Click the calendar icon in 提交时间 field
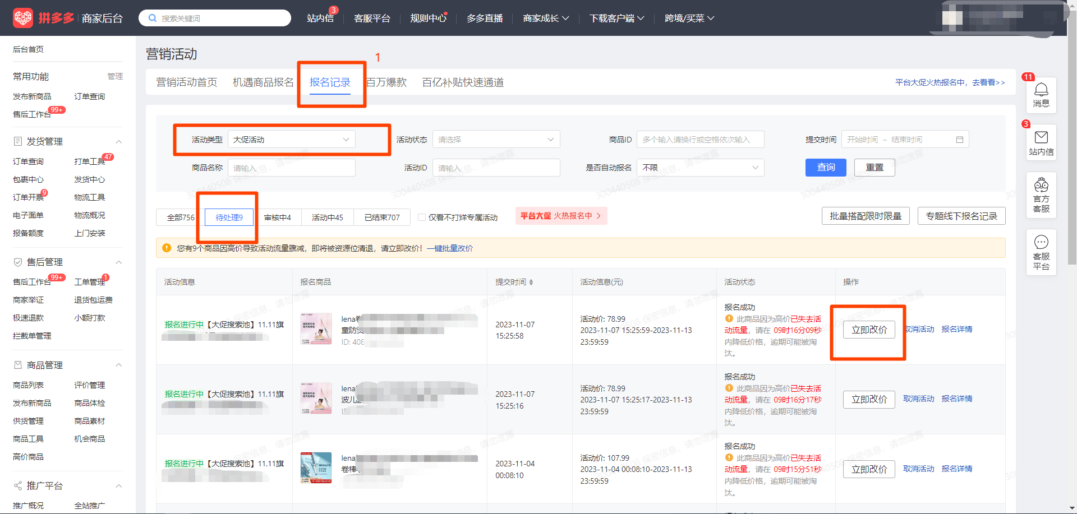 (959, 140)
